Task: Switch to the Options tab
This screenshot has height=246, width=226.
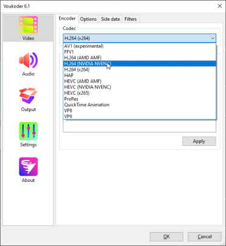Action: [88, 19]
